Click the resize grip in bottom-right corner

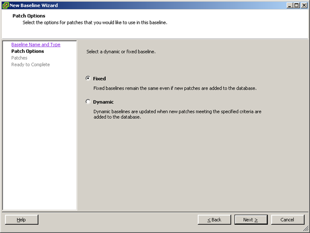[307, 230]
